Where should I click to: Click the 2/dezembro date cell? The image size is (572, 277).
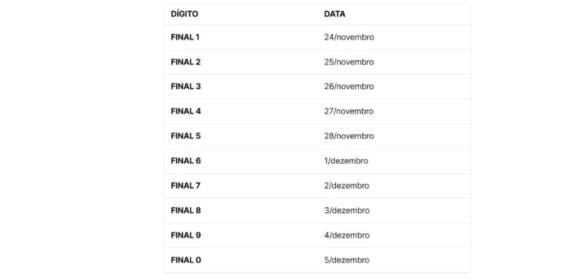pyautogui.click(x=347, y=186)
